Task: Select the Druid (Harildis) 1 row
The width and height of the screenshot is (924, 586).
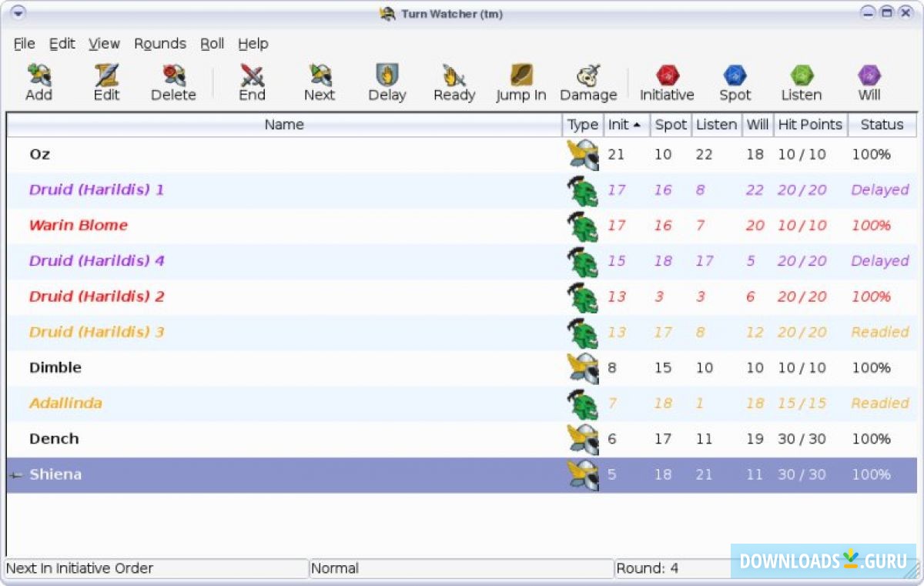Action: point(462,190)
